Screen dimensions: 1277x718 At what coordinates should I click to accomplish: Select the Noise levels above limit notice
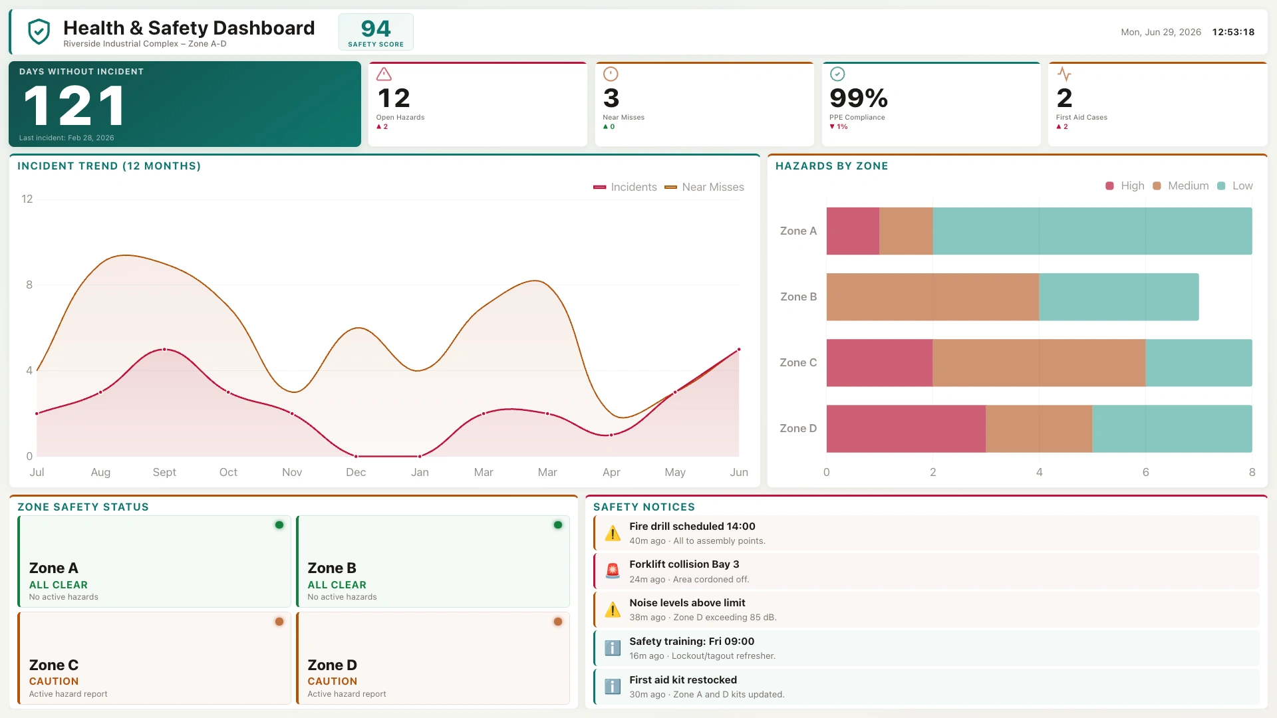926,610
